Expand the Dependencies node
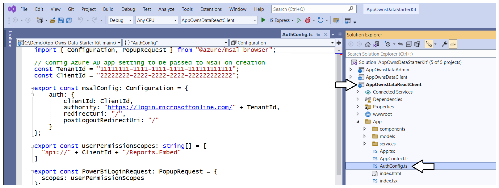 coord(358,99)
